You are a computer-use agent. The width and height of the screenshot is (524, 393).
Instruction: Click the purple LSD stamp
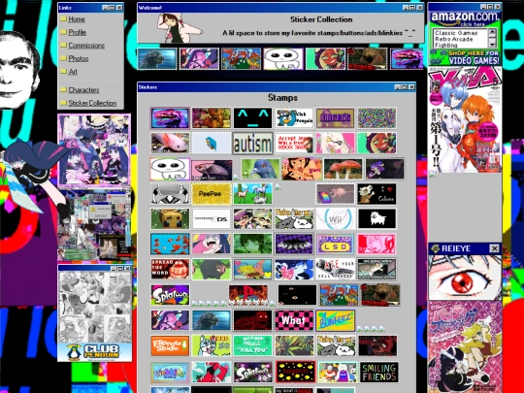tap(336, 244)
